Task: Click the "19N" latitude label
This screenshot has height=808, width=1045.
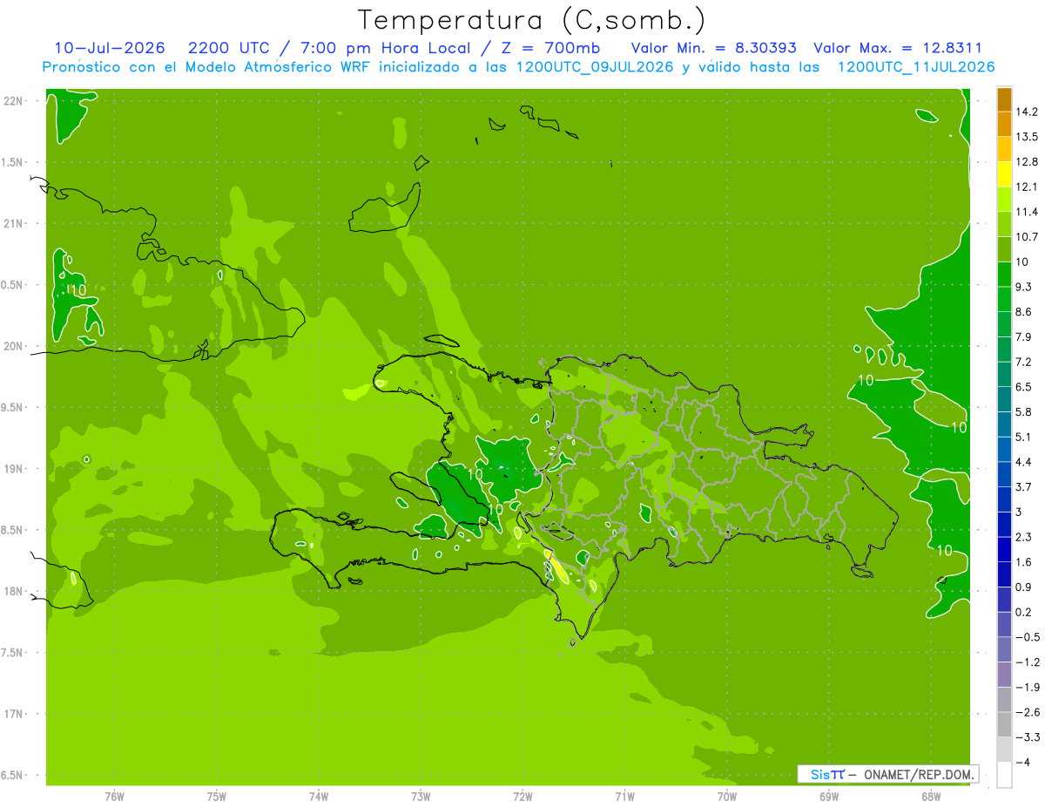Action: pos(15,469)
